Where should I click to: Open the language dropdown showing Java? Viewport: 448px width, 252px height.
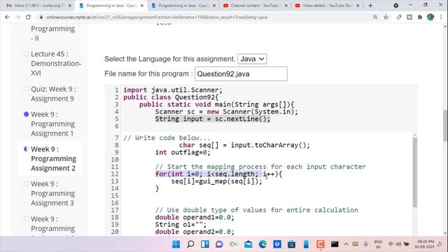252,59
